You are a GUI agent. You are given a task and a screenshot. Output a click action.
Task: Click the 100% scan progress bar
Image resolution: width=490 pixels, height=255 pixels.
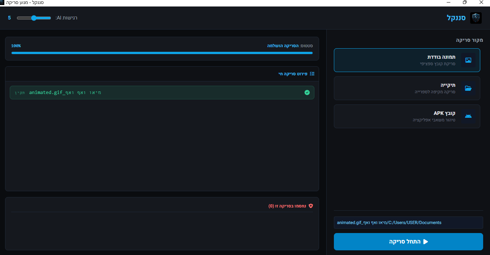162,53
